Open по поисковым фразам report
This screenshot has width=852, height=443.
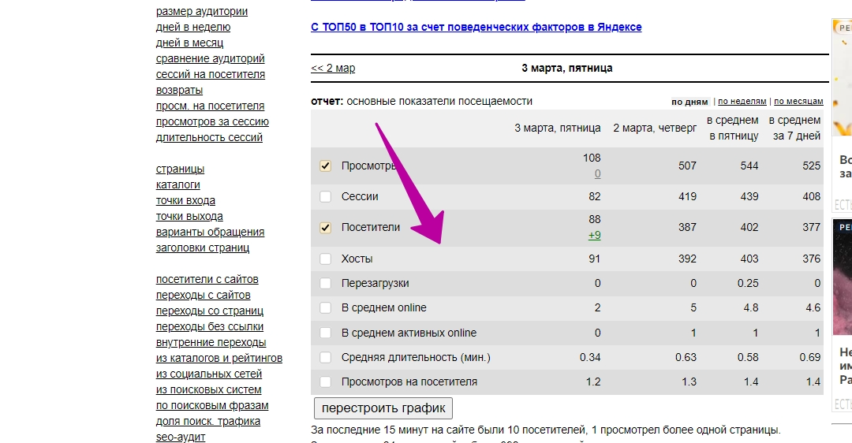212,405
